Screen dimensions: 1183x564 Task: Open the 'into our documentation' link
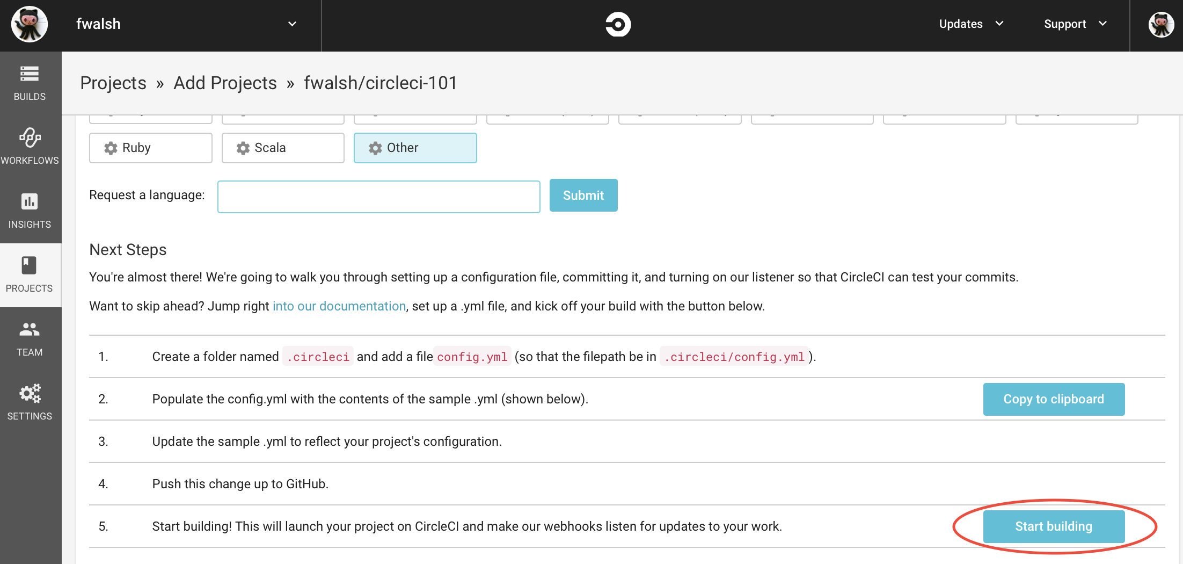(x=339, y=306)
